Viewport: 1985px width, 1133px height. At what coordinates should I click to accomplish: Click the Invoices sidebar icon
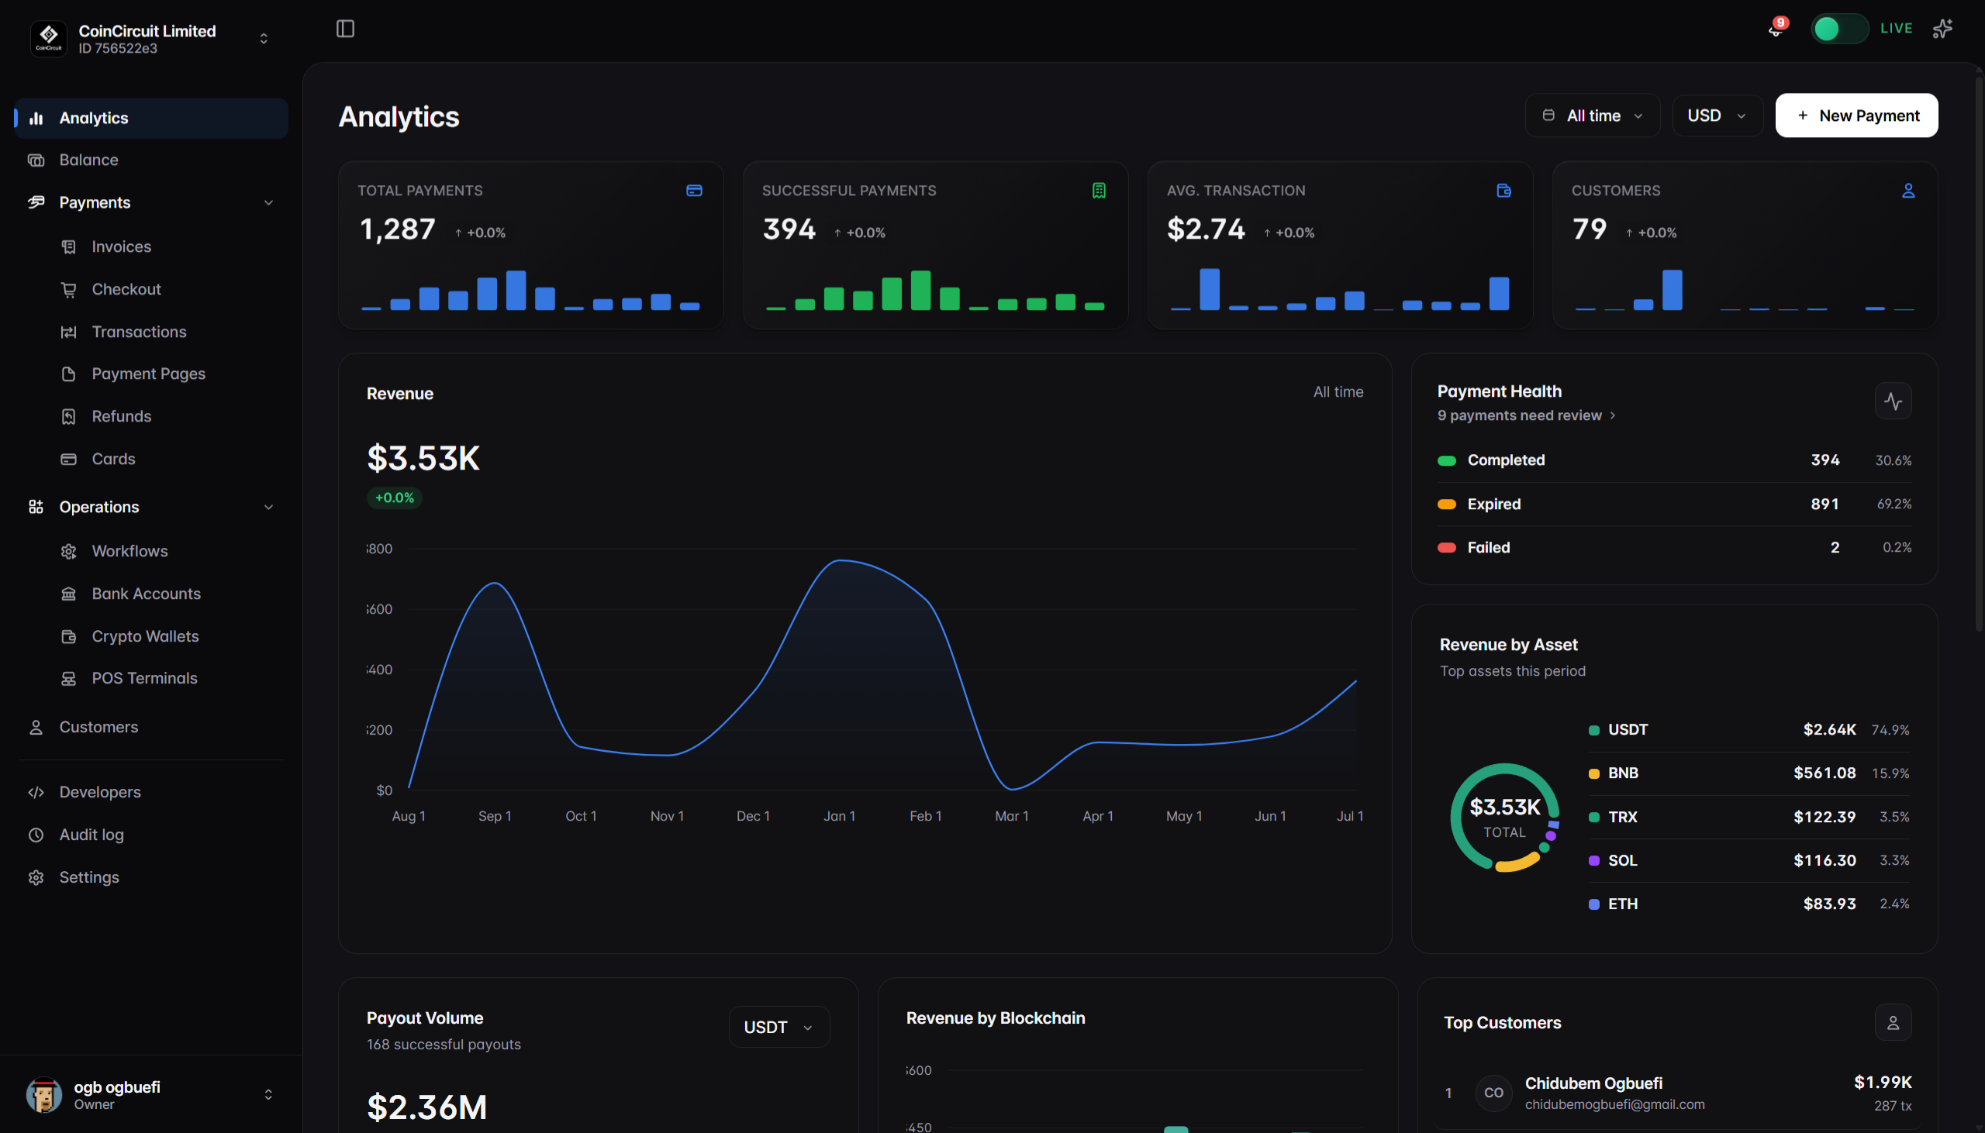point(68,246)
